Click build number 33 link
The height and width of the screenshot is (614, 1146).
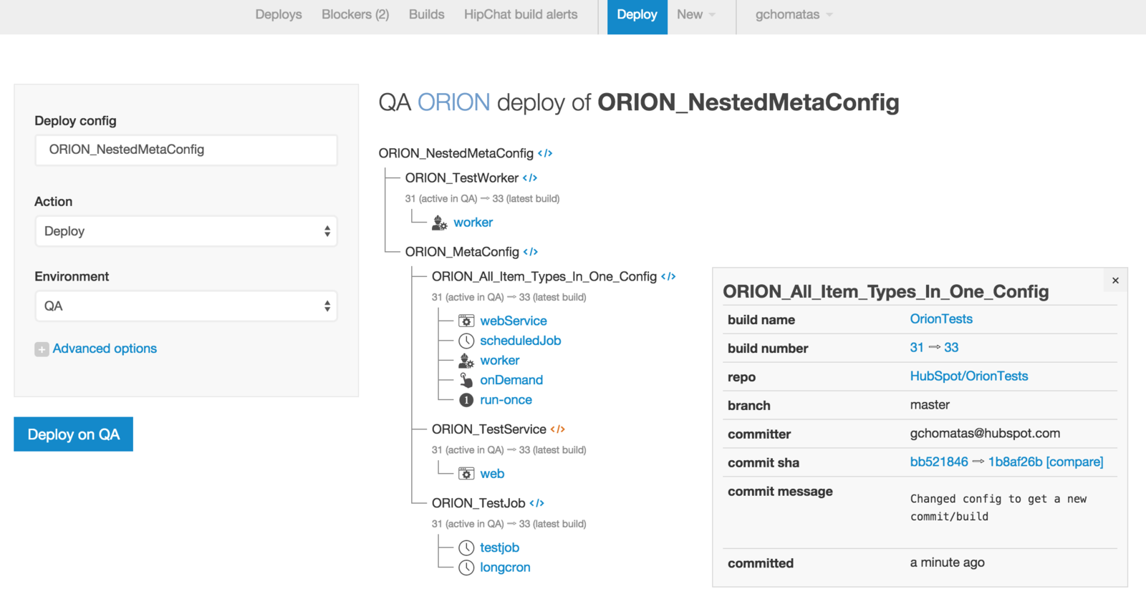coord(951,348)
